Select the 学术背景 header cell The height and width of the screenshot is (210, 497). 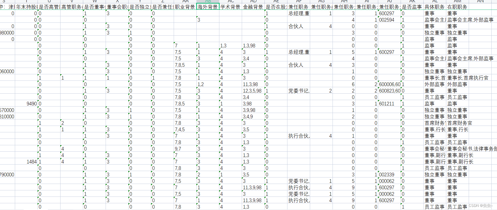coord(231,7)
